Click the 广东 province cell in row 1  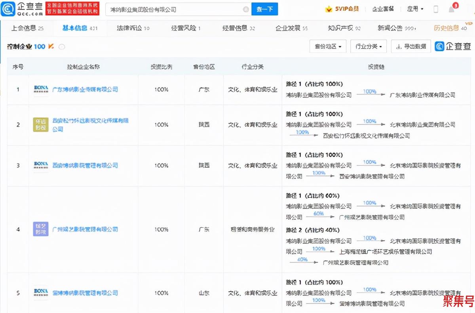tap(204, 90)
